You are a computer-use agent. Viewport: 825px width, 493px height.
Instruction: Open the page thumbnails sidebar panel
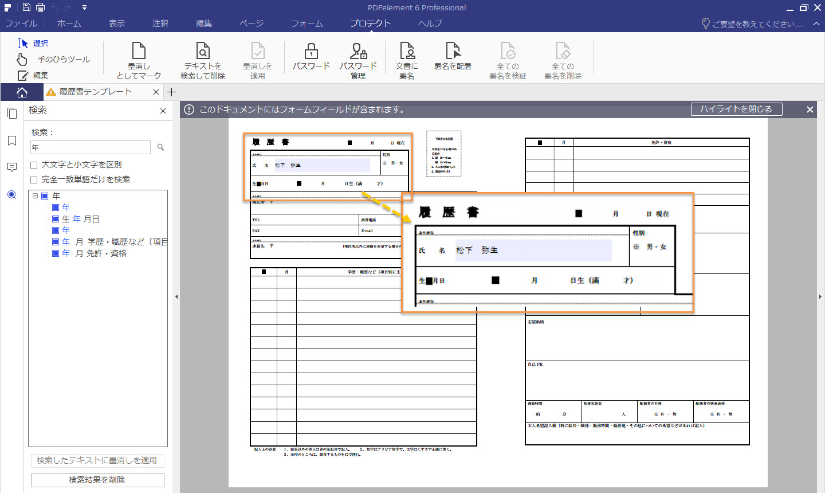click(x=11, y=114)
